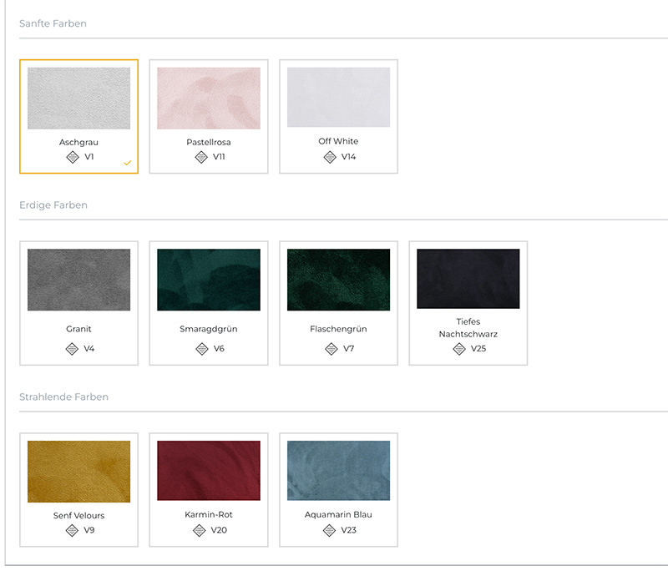
Task: Click the fabric icon beside V25
Action: pos(459,349)
